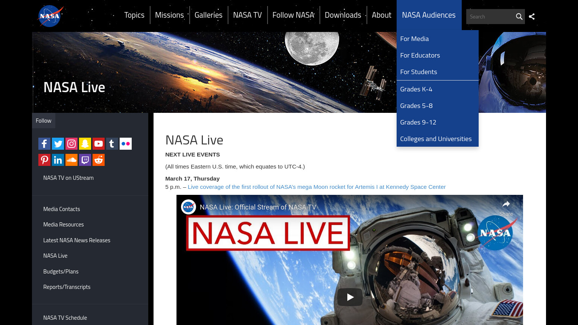Image resolution: width=578 pixels, height=325 pixels.
Task: Click video title NASA Live: Official Stream
Action: pyautogui.click(x=258, y=207)
